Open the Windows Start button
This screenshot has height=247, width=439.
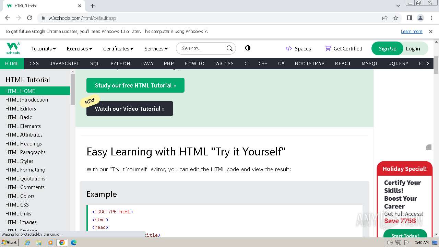pyautogui.click(x=10, y=242)
